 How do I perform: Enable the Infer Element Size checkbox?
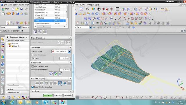coord(33,66)
